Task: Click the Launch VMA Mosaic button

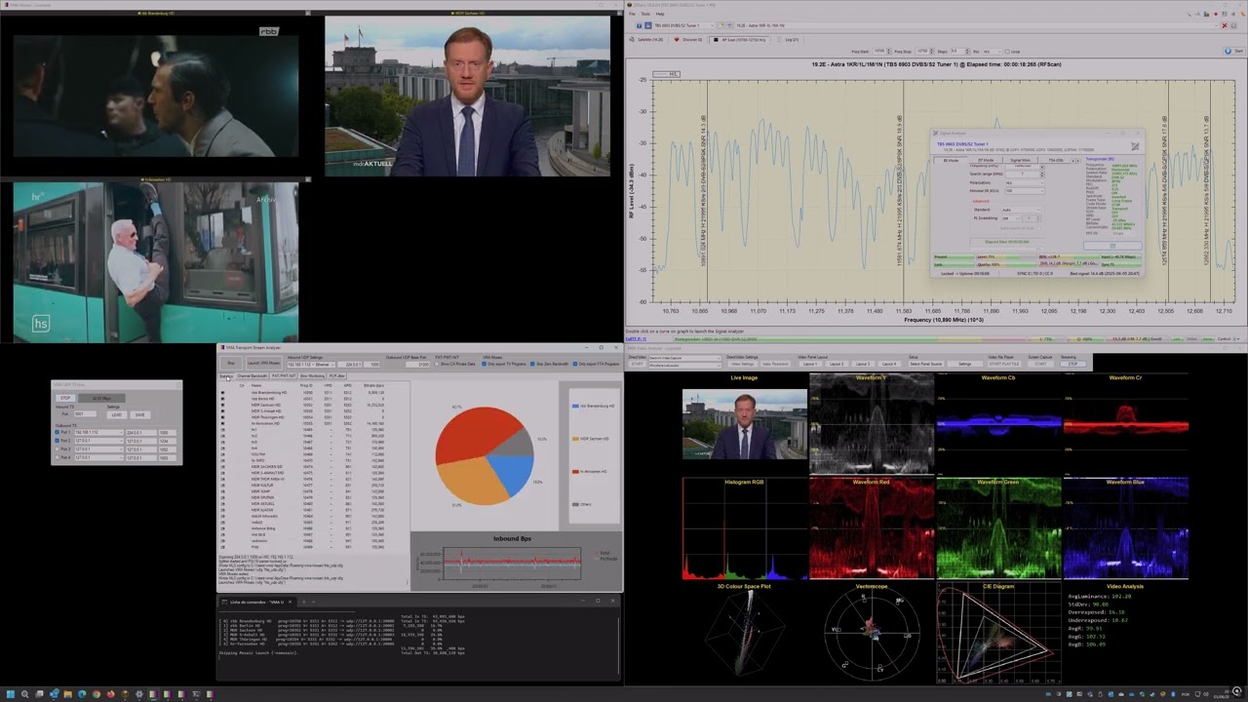Action: (264, 363)
